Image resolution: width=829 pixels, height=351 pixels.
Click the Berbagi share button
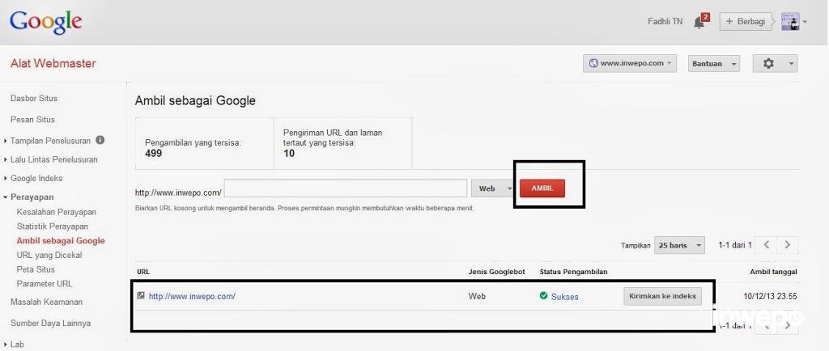[x=746, y=22]
